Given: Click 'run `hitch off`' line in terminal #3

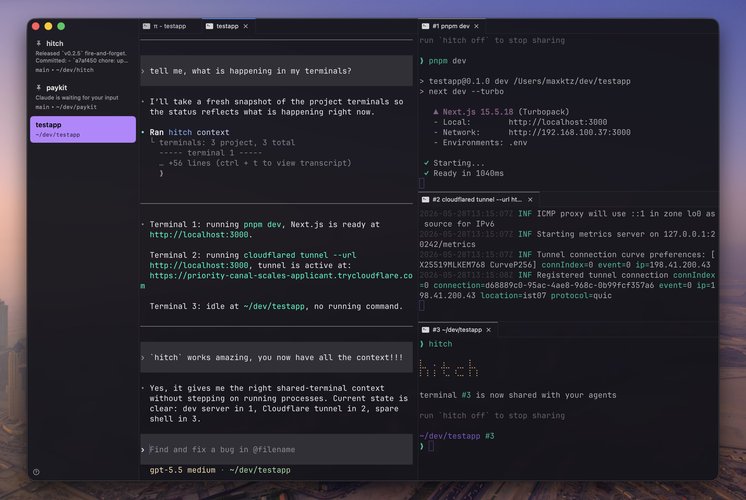Looking at the screenshot, I should 492,415.
